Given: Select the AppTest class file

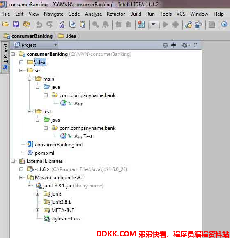Looking at the screenshot, I should pos(83,136).
